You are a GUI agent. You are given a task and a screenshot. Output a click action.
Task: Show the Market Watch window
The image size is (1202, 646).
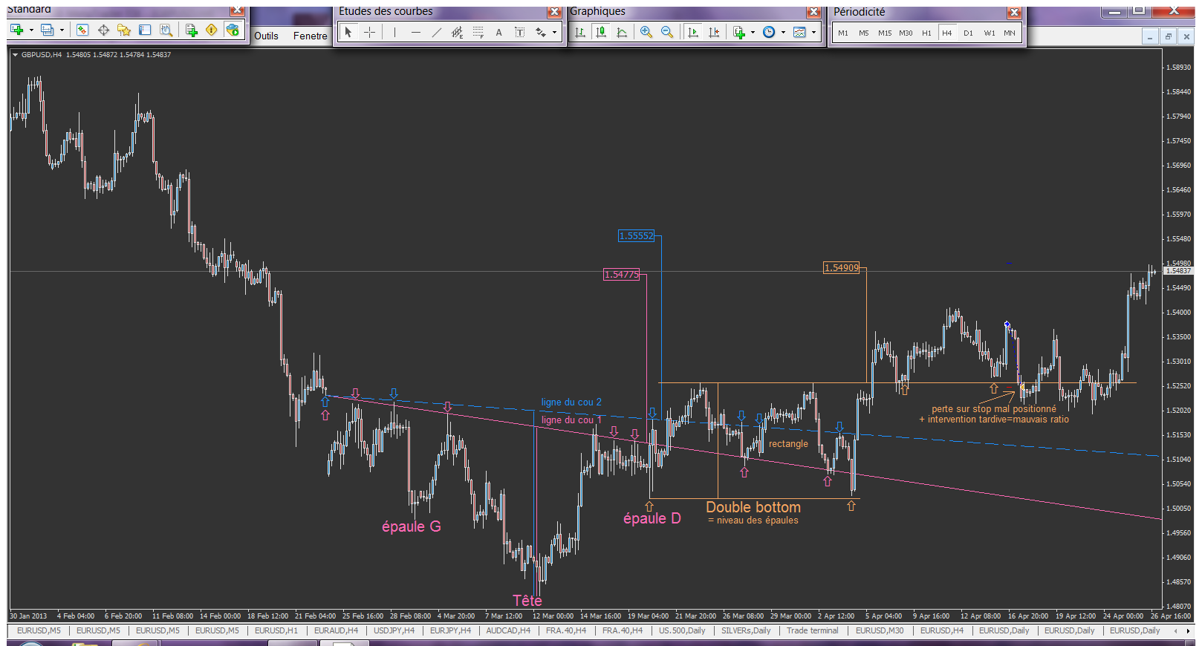coord(82,30)
